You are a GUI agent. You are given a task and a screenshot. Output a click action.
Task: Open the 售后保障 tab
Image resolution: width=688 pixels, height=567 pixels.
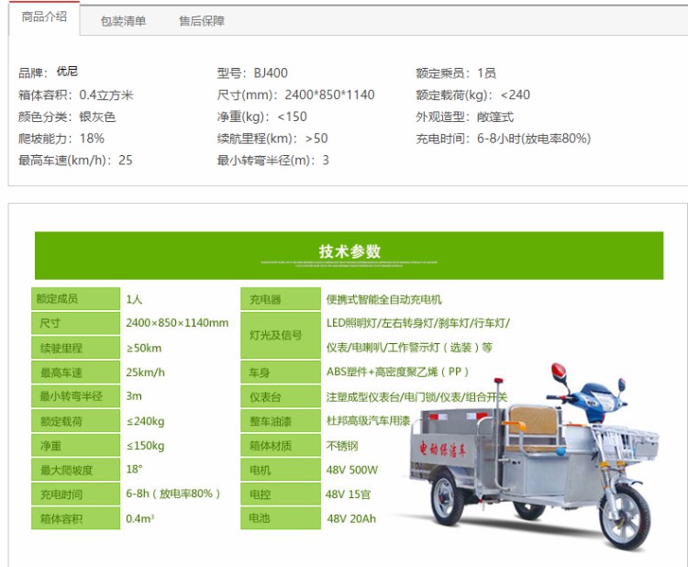pyautogui.click(x=202, y=21)
